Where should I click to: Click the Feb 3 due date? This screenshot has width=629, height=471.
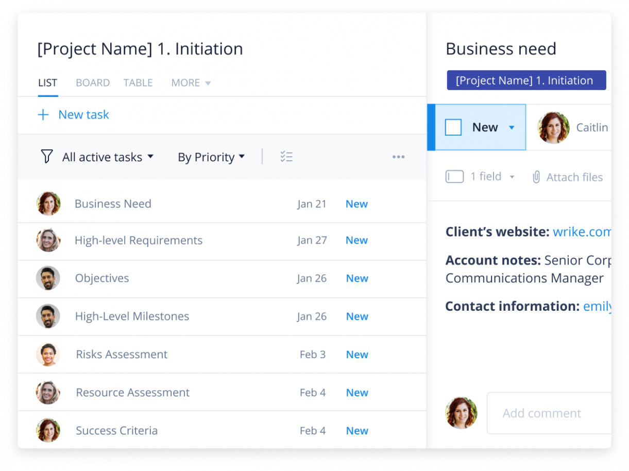pyautogui.click(x=313, y=355)
